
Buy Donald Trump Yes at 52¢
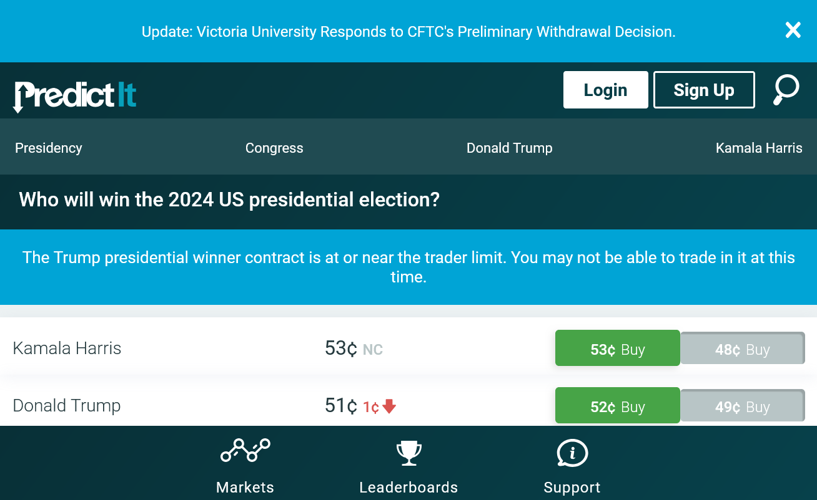[x=617, y=406]
